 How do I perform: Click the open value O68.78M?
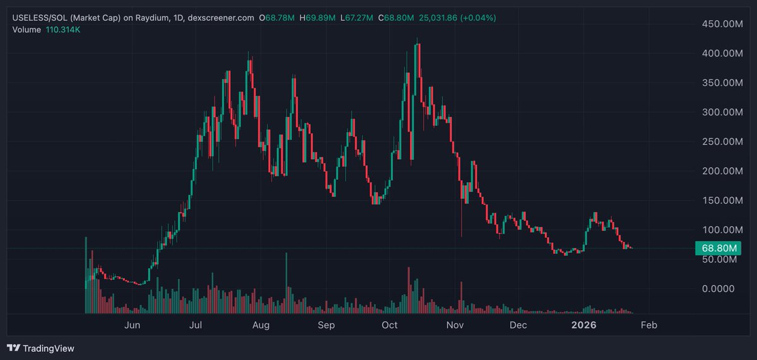coord(277,18)
